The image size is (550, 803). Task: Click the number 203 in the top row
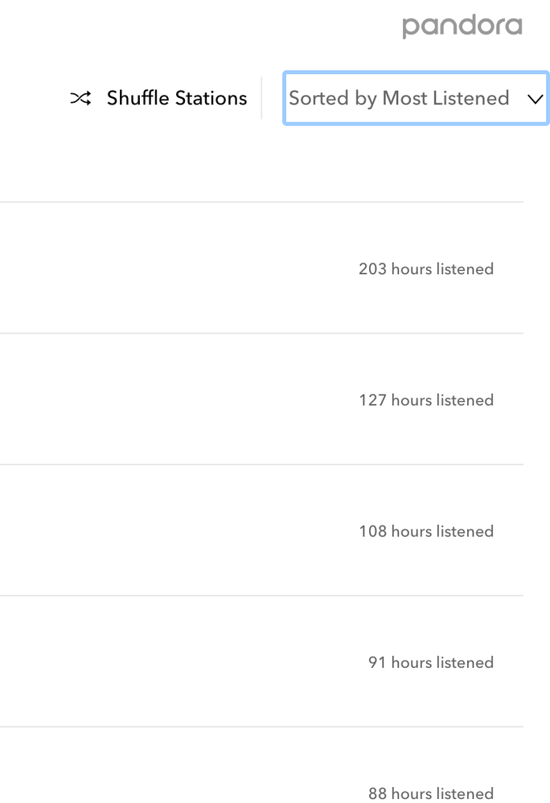[x=372, y=269]
